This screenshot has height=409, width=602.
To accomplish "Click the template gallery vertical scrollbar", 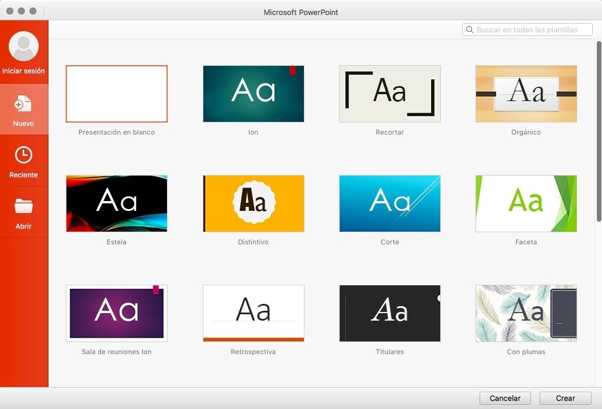I will (599, 131).
